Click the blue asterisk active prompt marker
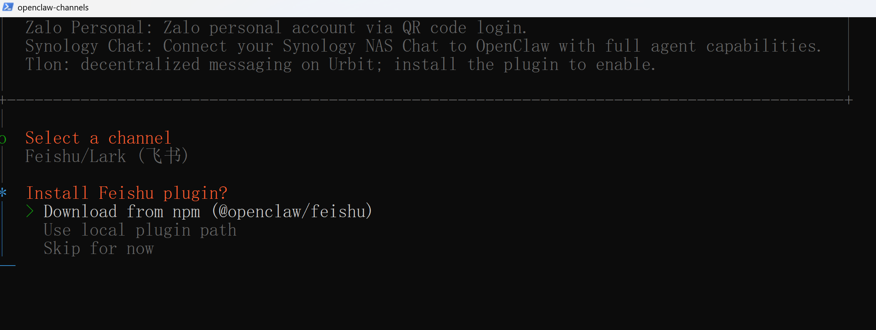Image resolution: width=876 pixels, height=330 pixels. click(x=3, y=193)
